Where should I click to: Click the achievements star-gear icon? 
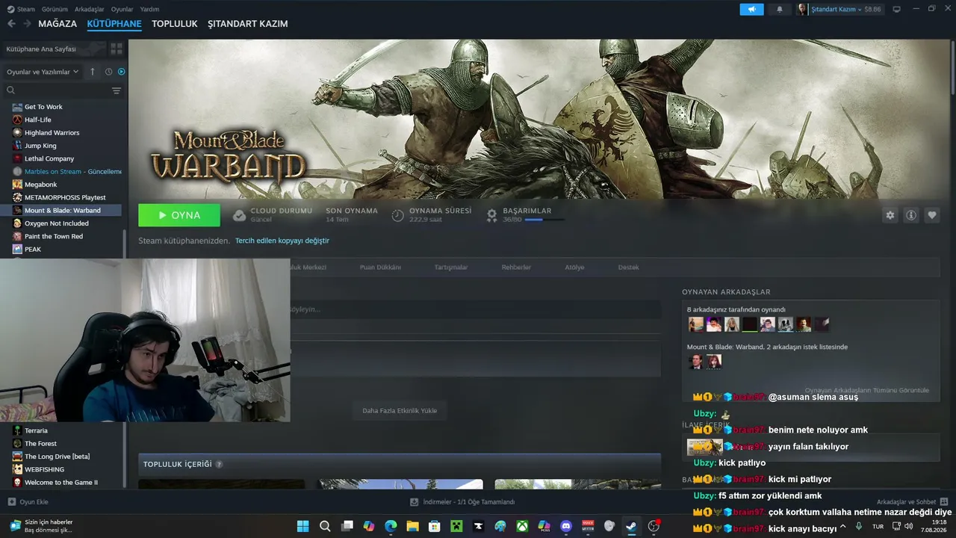point(491,215)
